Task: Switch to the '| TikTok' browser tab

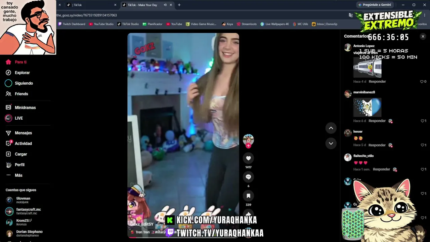Action: (x=91, y=5)
